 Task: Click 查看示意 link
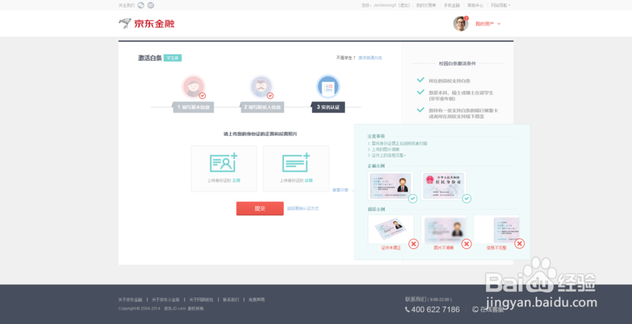pos(340,190)
